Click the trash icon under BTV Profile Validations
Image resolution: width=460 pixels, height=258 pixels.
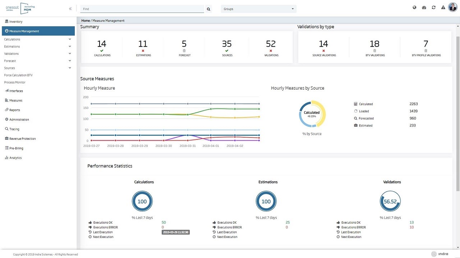(x=426, y=51)
